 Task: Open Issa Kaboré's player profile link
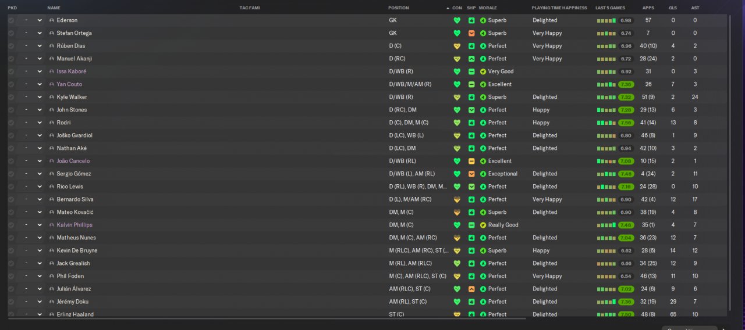pos(72,71)
